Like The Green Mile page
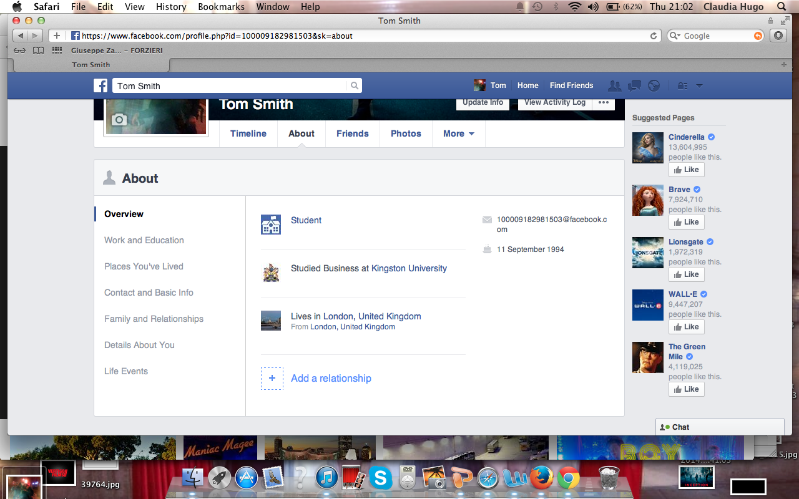Screen dimensions: 799x499 (x=687, y=389)
